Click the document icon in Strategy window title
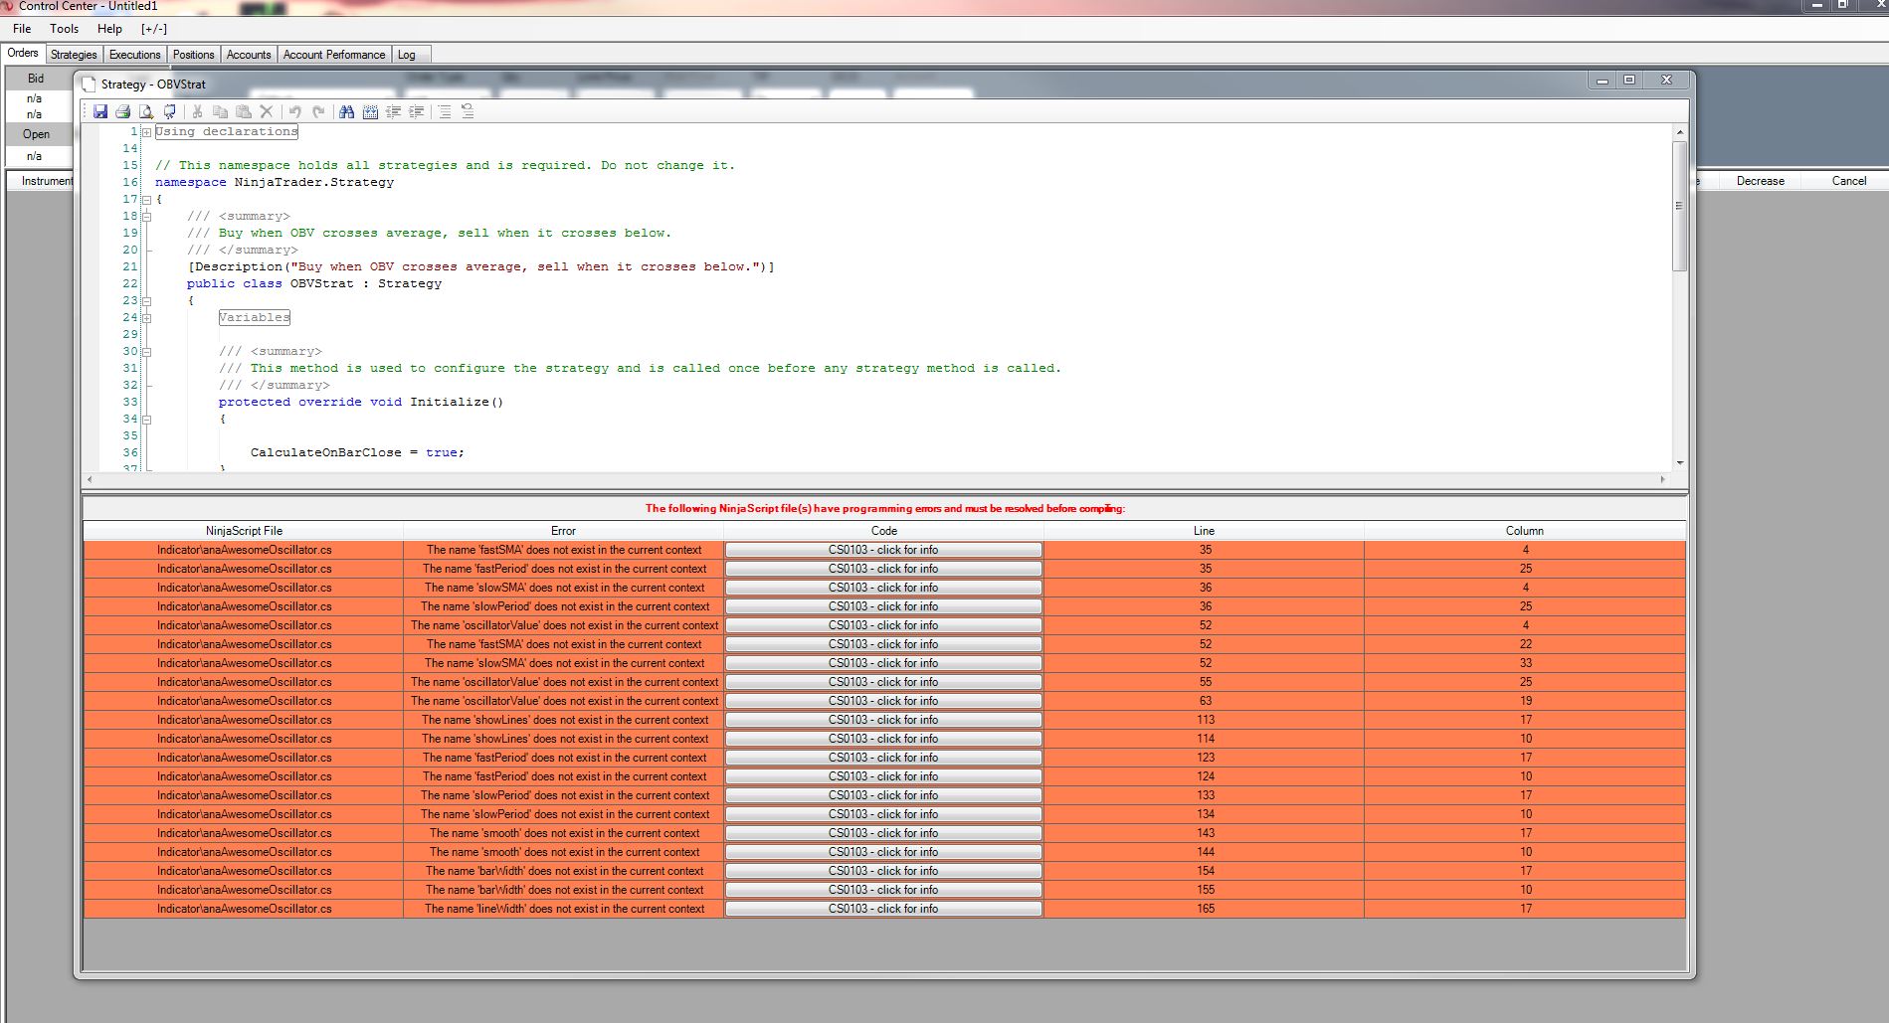Screen dimensions: 1889x1023 coord(89,85)
